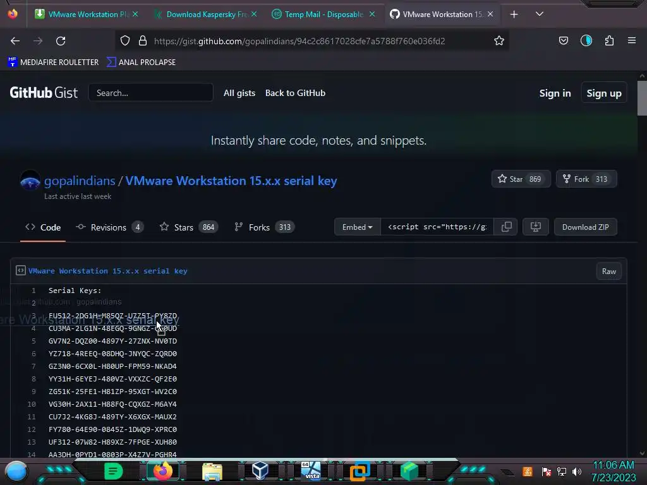Screen dimensions: 647x485
Task: Click serial key line starting GV7N2
Action: click(112, 341)
